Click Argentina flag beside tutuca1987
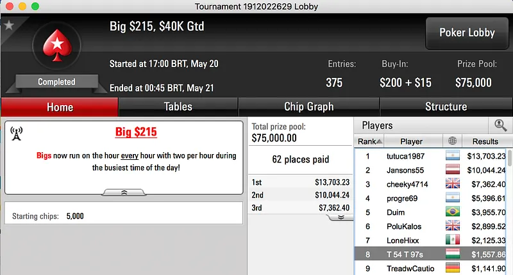513x275 pixels. tap(453, 156)
